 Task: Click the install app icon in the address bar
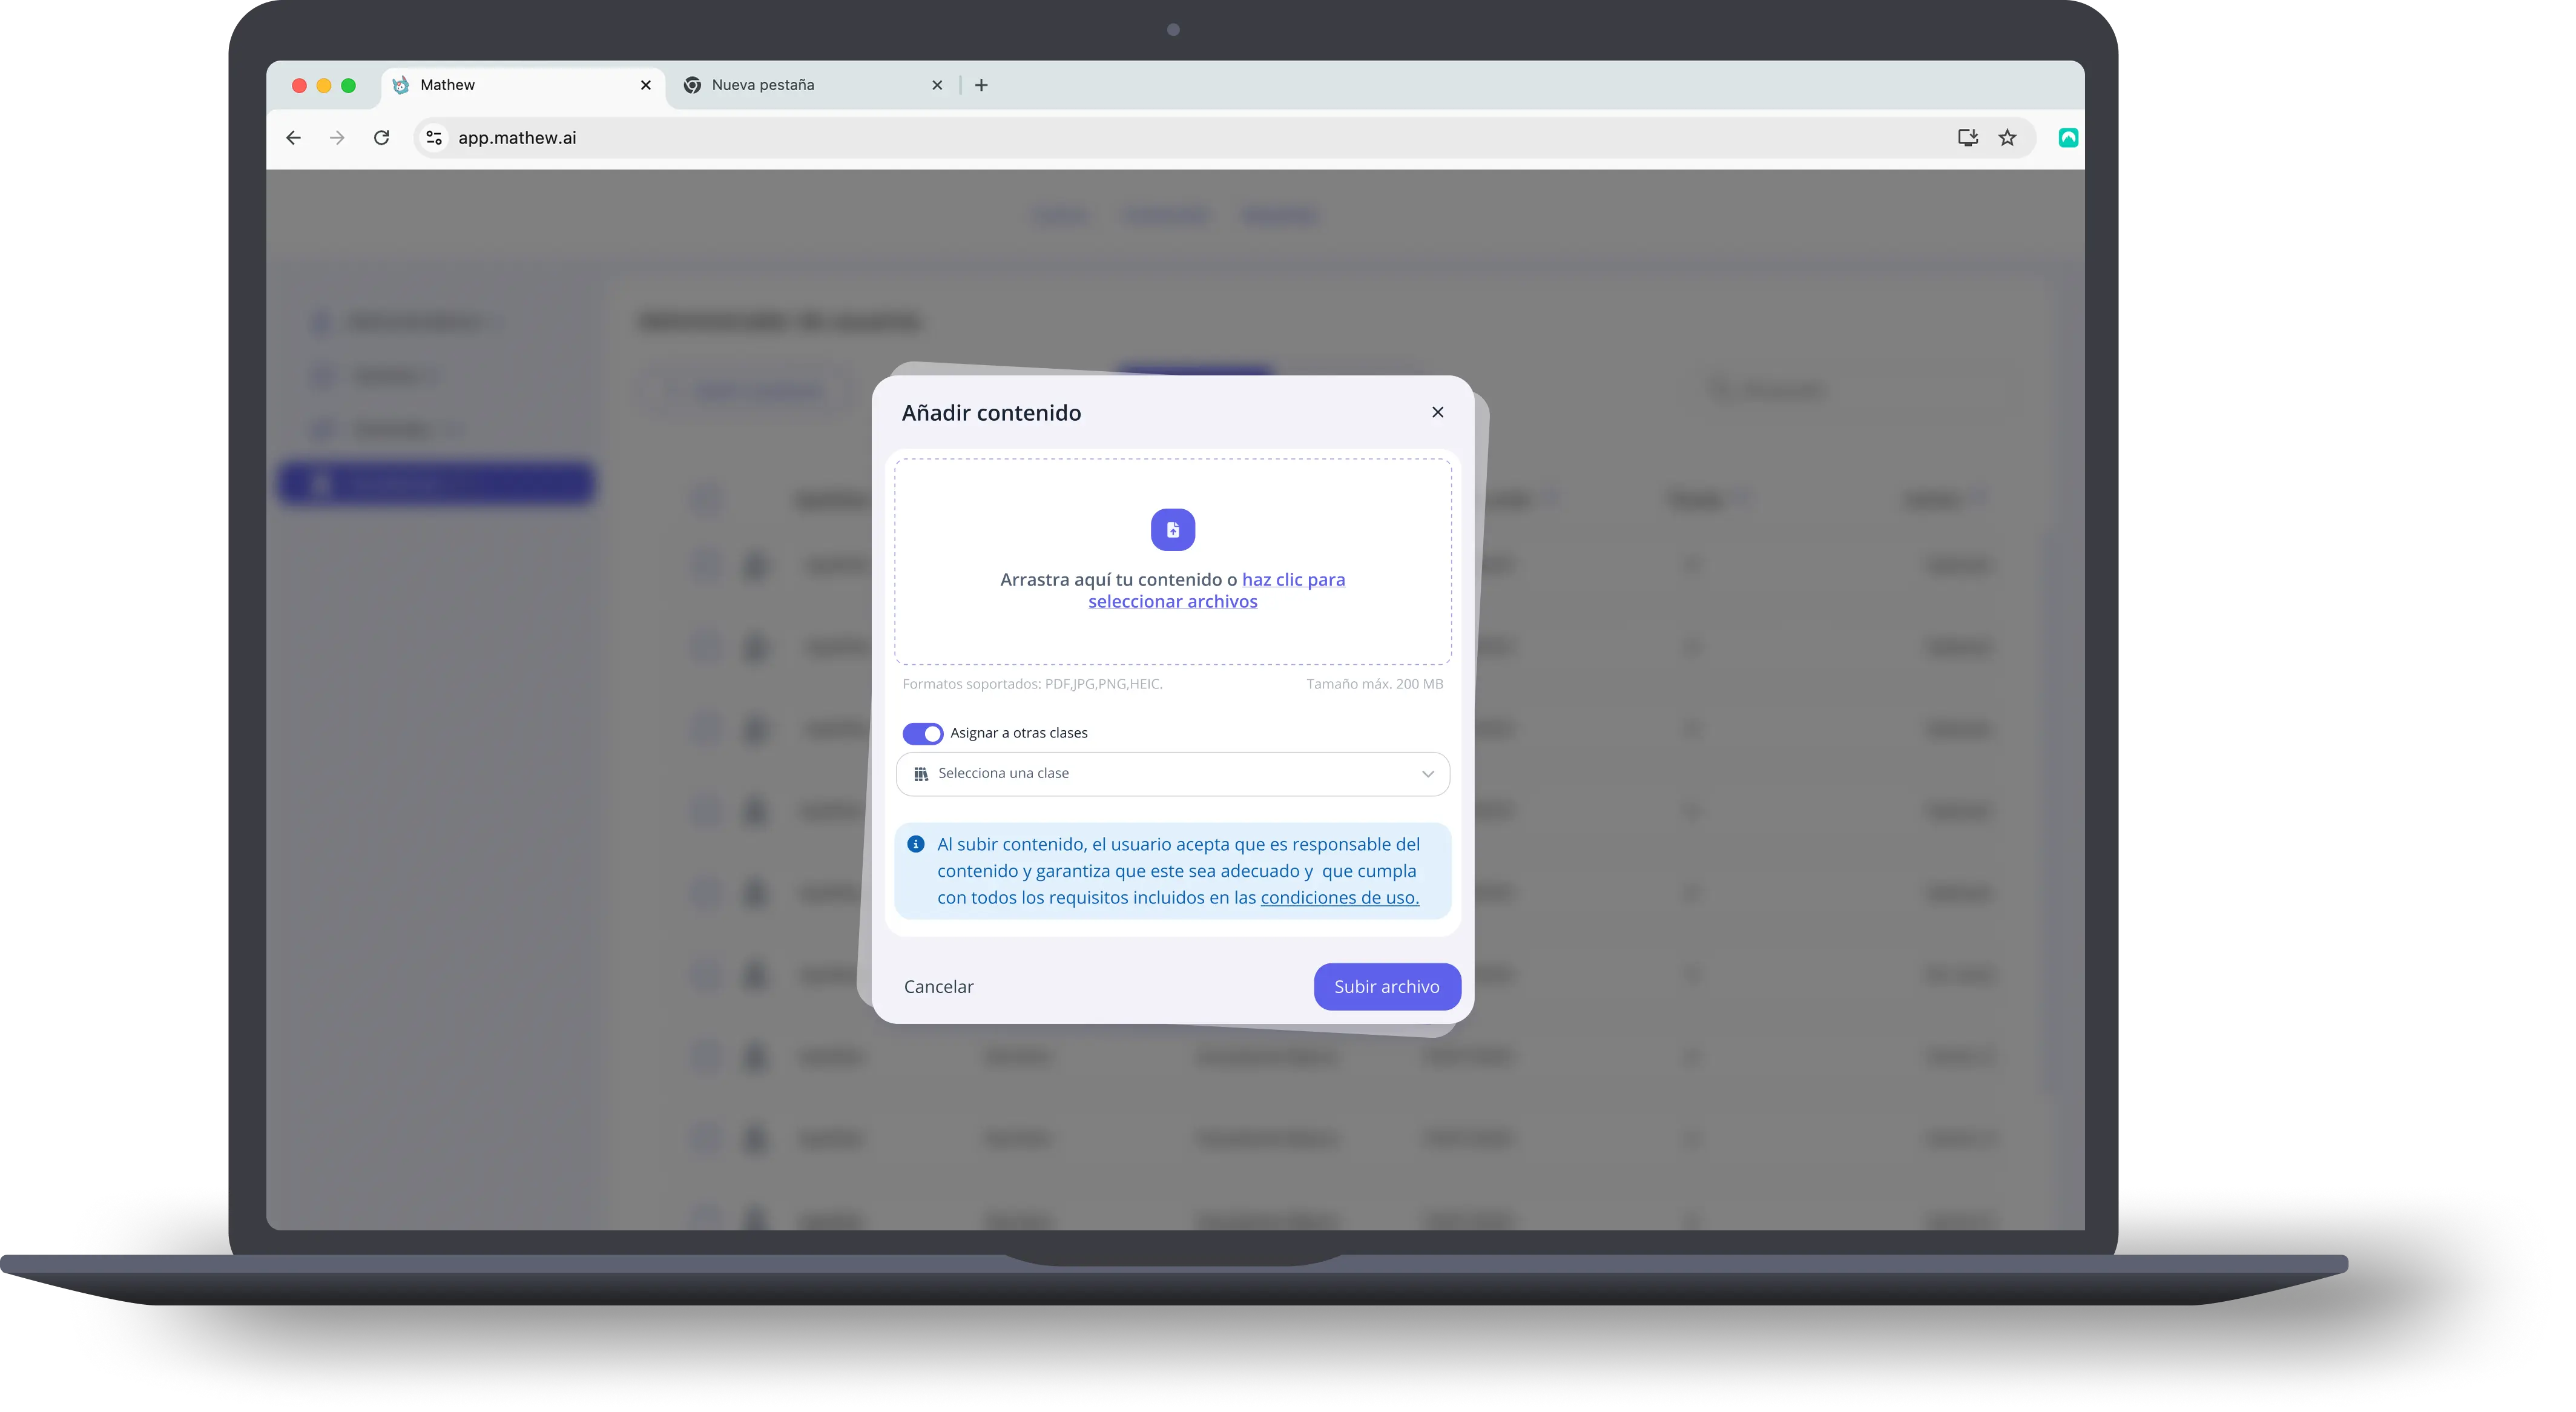click(1967, 138)
